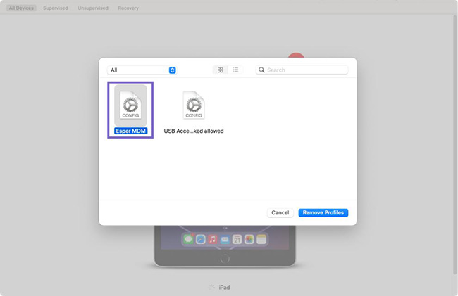Screen dimensions: 458x296
Task: Switch to list view
Action: (235, 70)
